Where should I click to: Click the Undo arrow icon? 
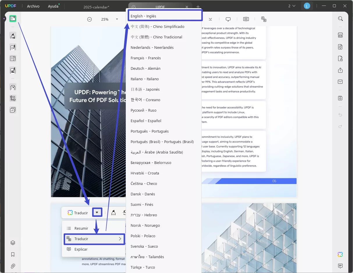tap(340, 115)
